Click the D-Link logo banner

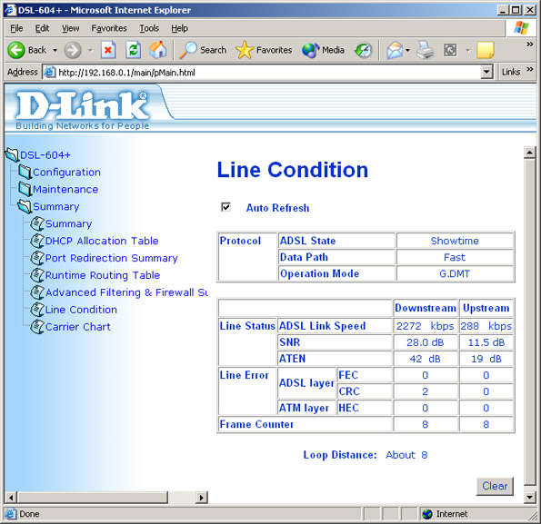click(83, 110)
